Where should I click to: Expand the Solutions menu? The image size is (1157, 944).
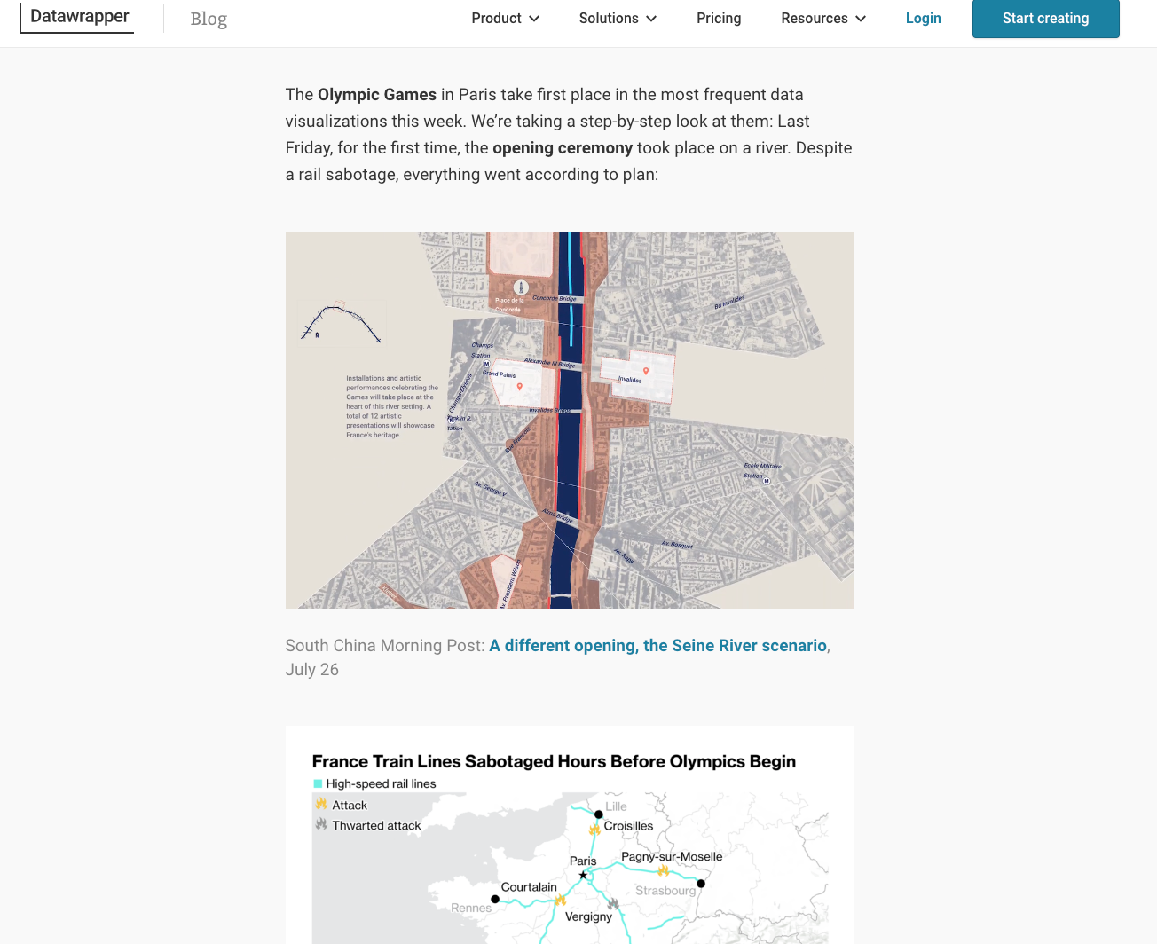[618, 18]
